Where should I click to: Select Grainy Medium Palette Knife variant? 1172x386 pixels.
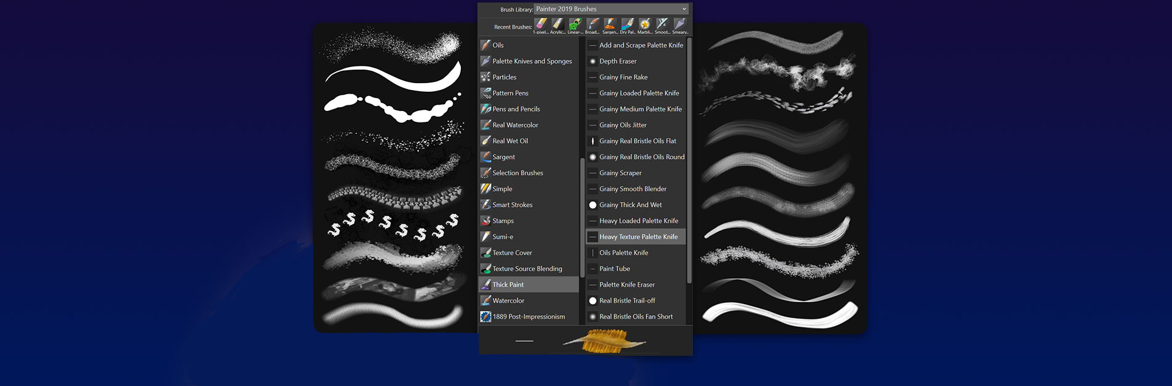pyautogui.click(x=635, y=109)
